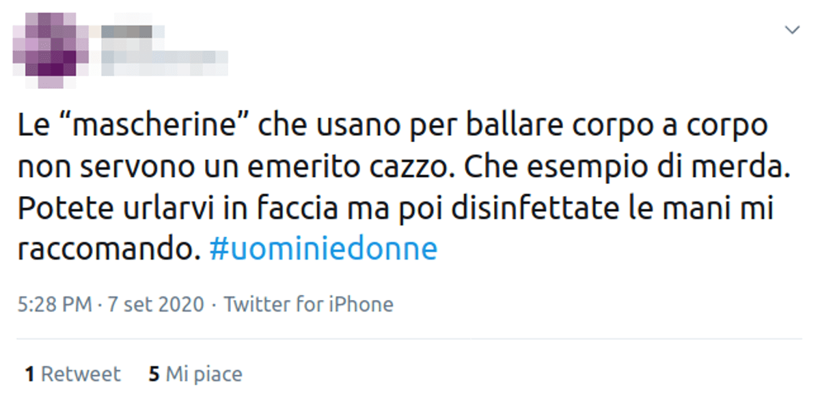Viewport: 820px width, 399px height.
Task: Click the word "raccomando." before the hashtag
Action: point(109,250)
